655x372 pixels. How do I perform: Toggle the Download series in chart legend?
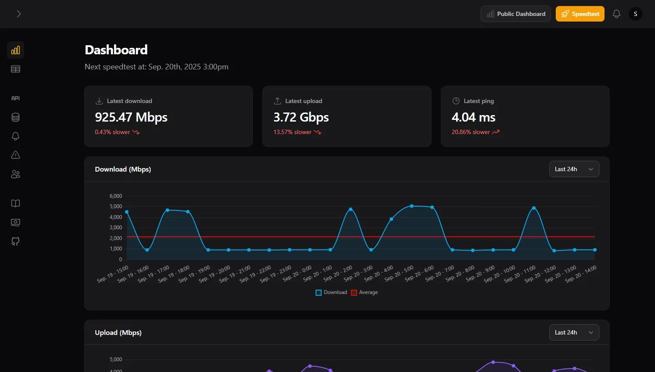331,292
